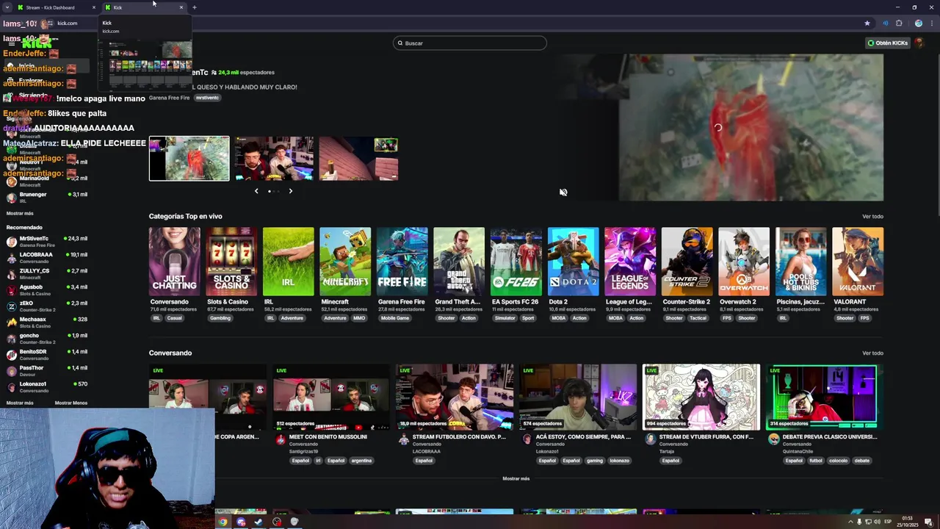The height and width of the screenshot is (529, 940).
Task: Click Ver todo for Conversando section
Action: (872, 353)
